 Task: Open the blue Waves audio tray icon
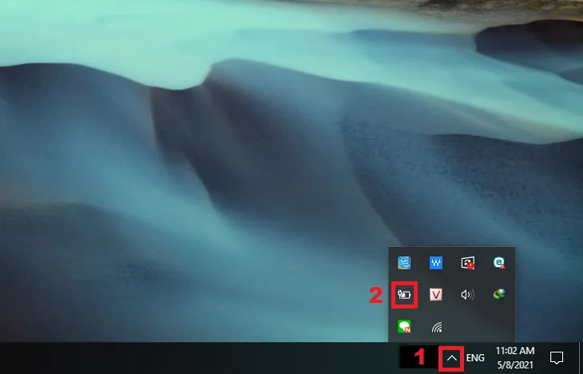436,263
